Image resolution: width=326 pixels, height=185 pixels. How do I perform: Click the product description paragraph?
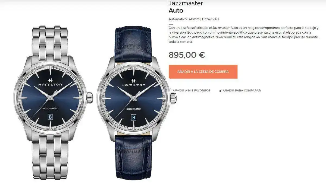(243, 35)
